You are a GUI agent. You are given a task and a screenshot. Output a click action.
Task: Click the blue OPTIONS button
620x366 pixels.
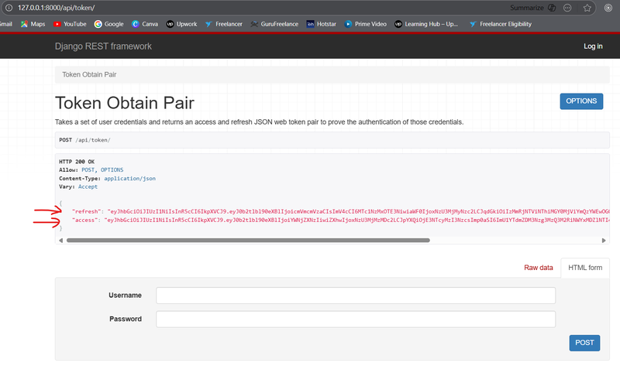click(581, 101)
